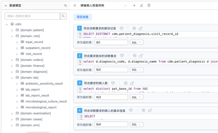Select lab_report_result table in tree

tap(37, 95)
